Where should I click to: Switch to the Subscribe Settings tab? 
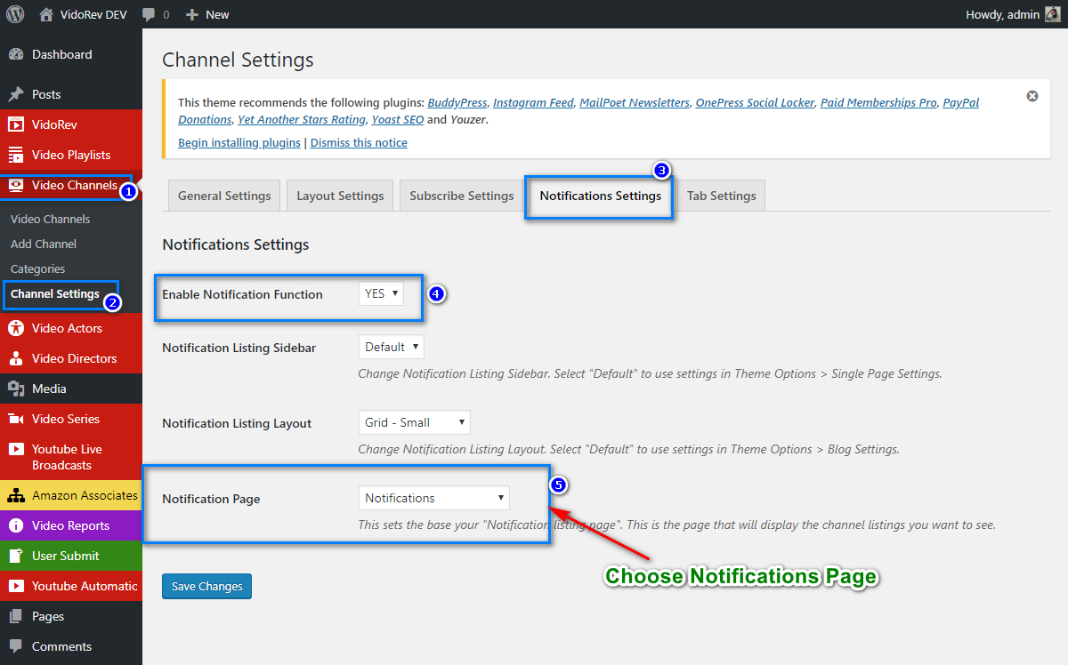pyautogui.click(x=461, y=196)
